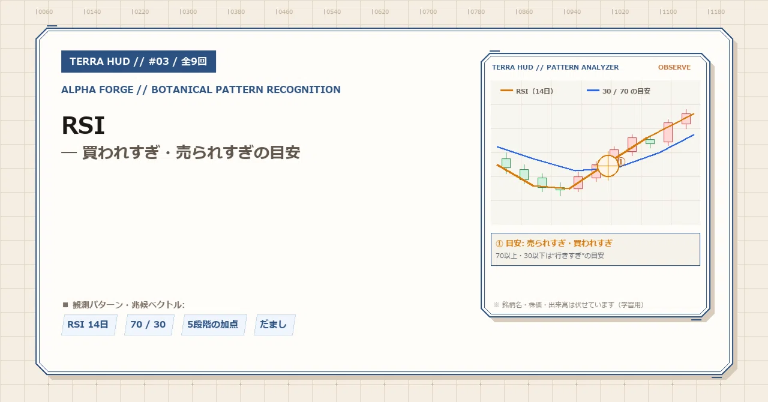Screen dimensions: 768x402
Task: Select the 5段階の加点 tag chip
Action: tap(213, 325)
